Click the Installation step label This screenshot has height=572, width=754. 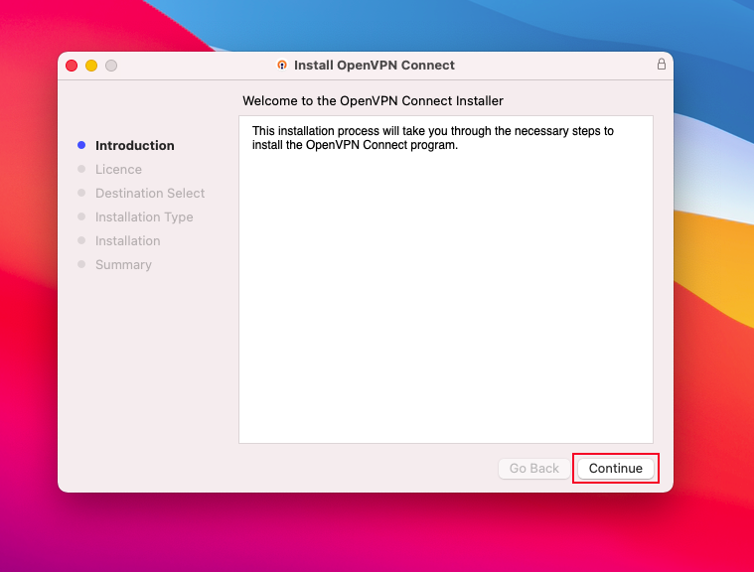coord(128,241)
